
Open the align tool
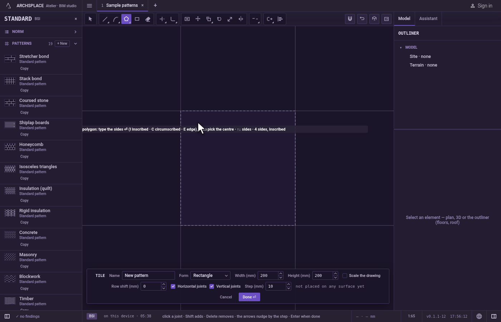(x=280, y=19)
